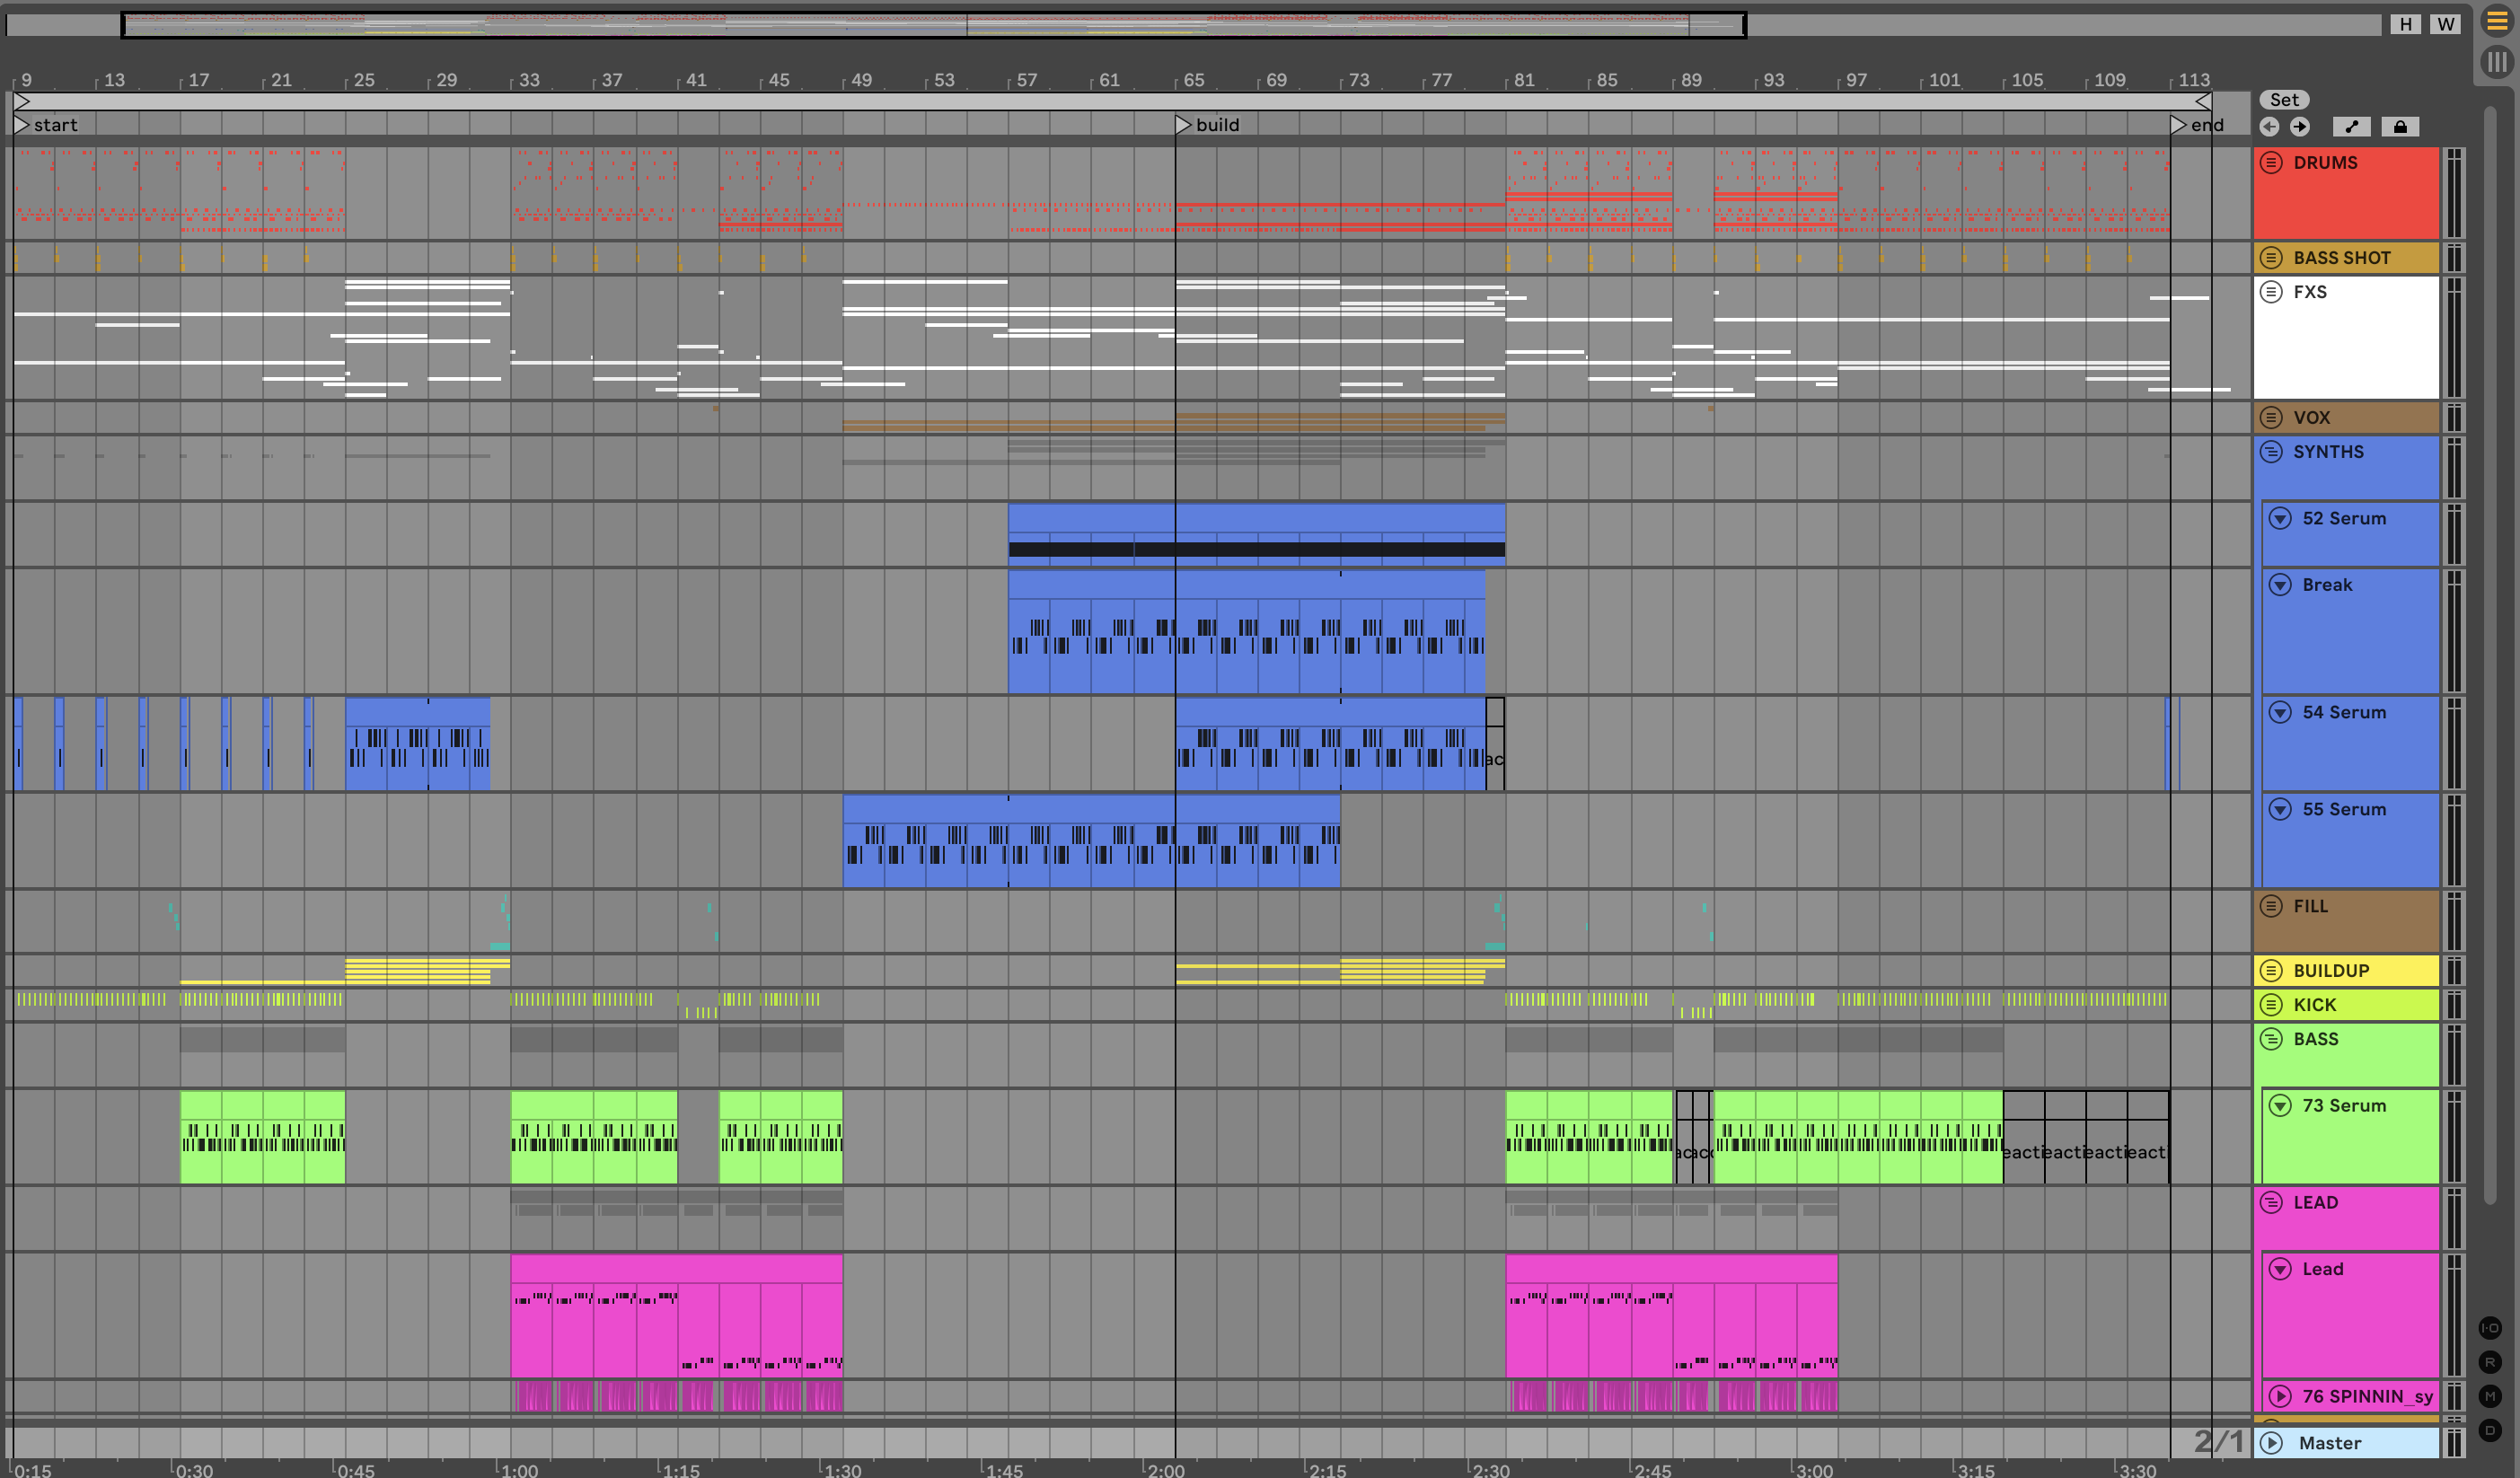Fold the DRUMS group track

click(x=2271, y=163)
